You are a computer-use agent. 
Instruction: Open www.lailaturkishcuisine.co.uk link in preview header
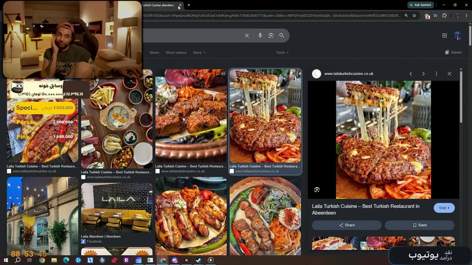348,74
